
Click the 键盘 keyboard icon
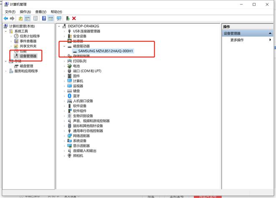click(x=70, y=91)
